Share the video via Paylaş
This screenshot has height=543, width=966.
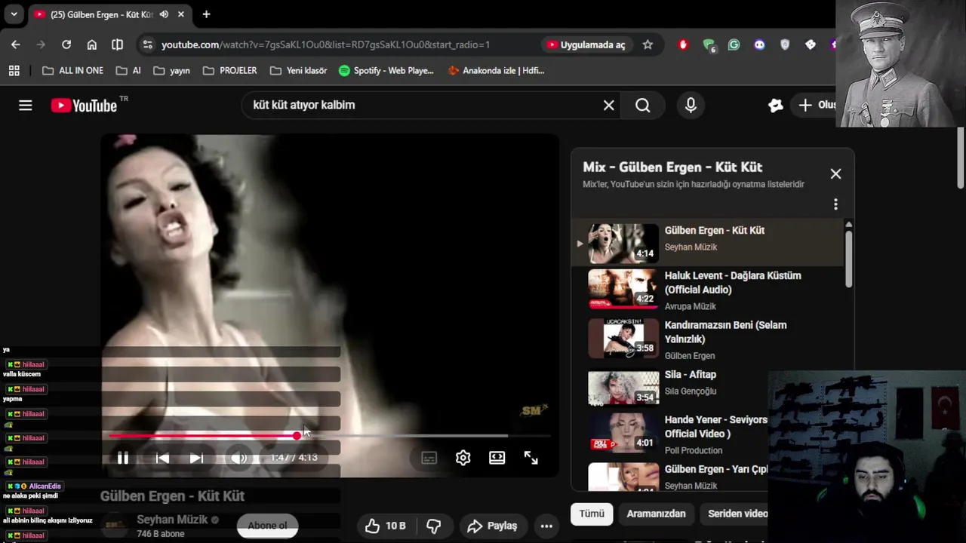(x=492, y=526)
